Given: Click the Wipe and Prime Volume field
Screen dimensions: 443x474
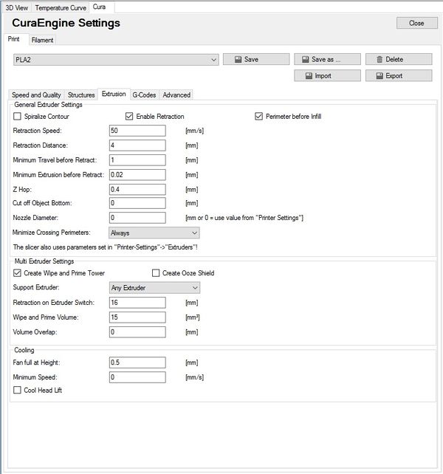Looking at the screenshot, I should point(137,317).
